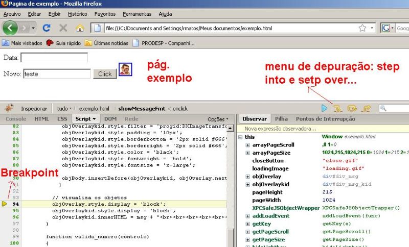Screen dimensions: 409x247
Task: Open Guia rápido bookmark
Action: tap(63, 43)
